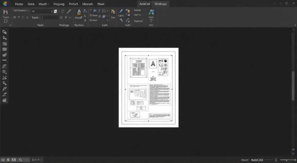Click the magnifier tool in left sidebar
The height and width of the screenshot is (163, 297).
click(4, 83)
